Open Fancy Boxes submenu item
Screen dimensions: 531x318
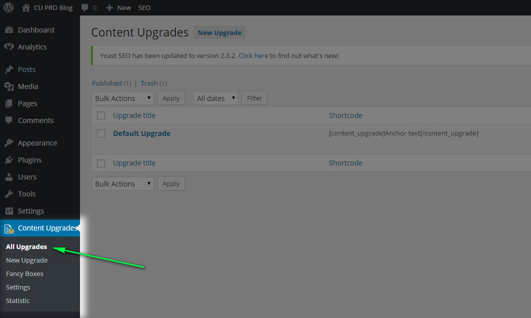(24, 273)
